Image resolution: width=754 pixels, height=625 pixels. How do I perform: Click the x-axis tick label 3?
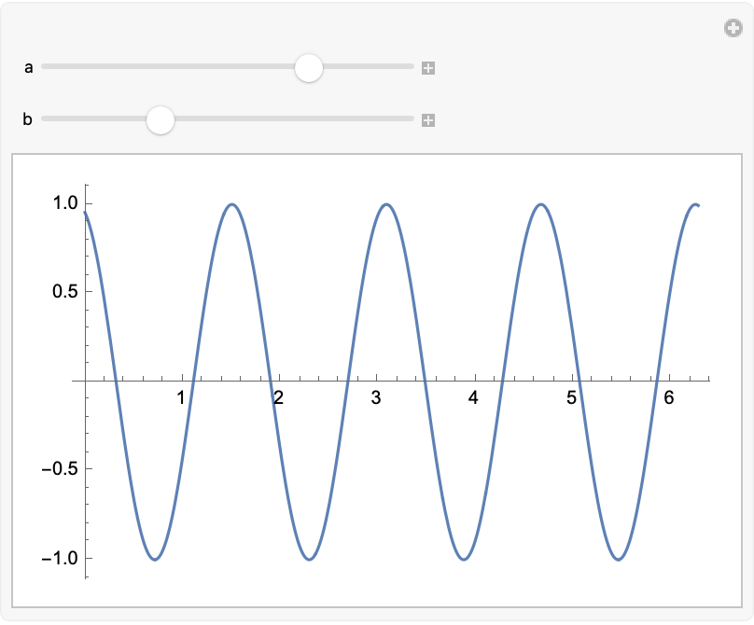coord(375,397)
